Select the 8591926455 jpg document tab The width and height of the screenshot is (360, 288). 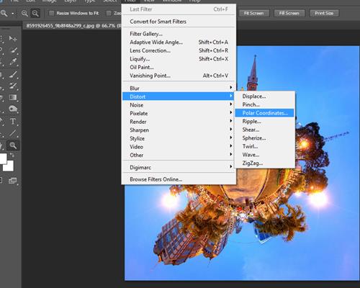click(72, 25)
